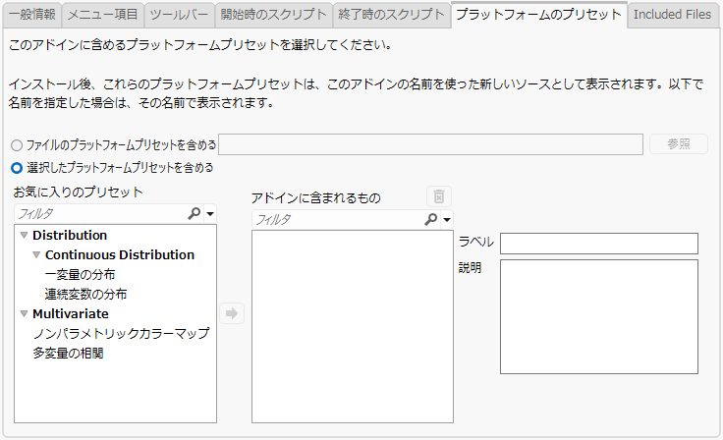Select the 一変量の分布 preset
Viewport: 723px width, 440px height.
80,275
